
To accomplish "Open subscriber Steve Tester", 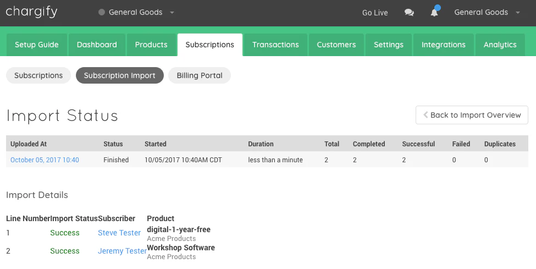I will (x=119, y=233).
